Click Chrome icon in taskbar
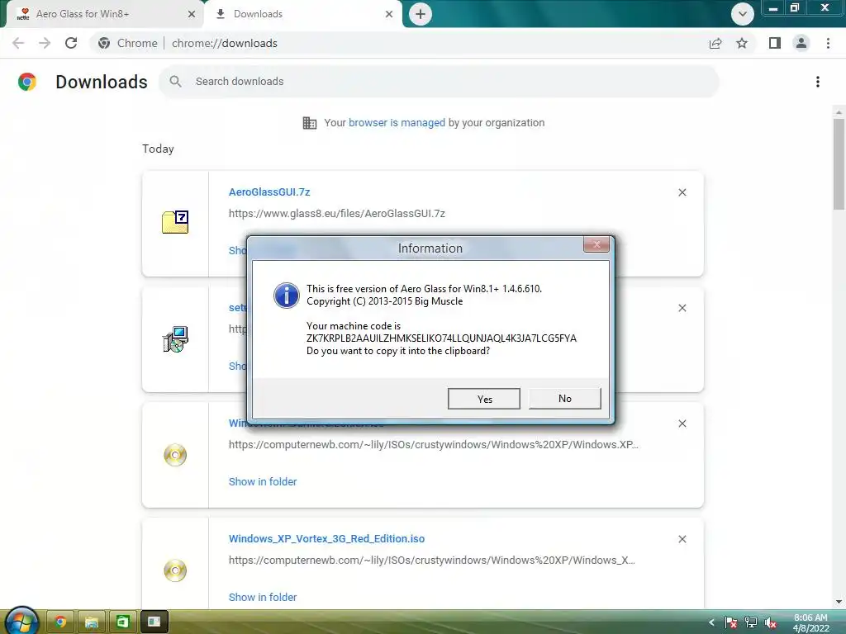The image size is (846, 634). pyautogui.click(x=59, y=622)
